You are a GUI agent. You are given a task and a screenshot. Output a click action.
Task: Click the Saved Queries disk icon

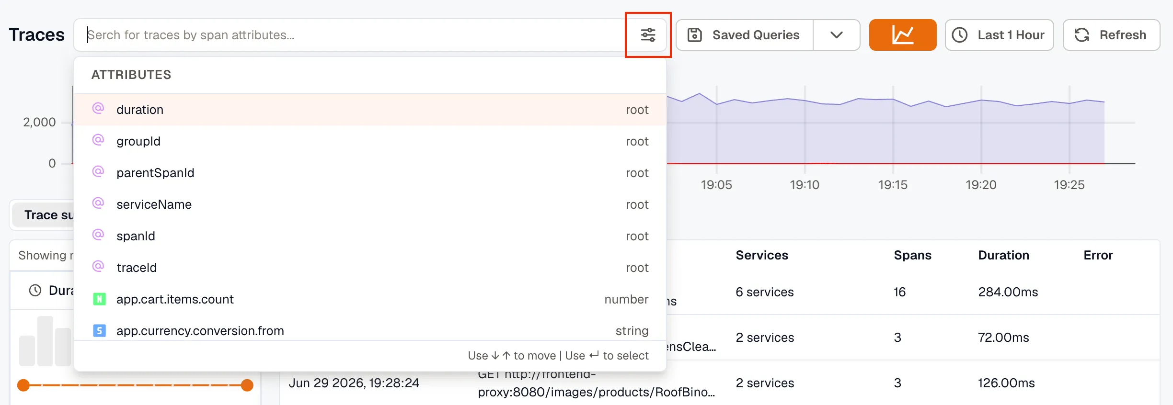(x=694, y=35)
